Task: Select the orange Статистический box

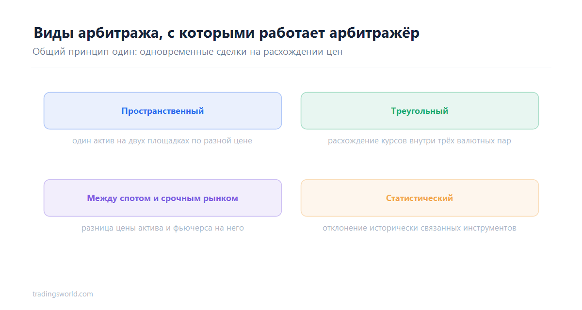Action: point(420,198)
